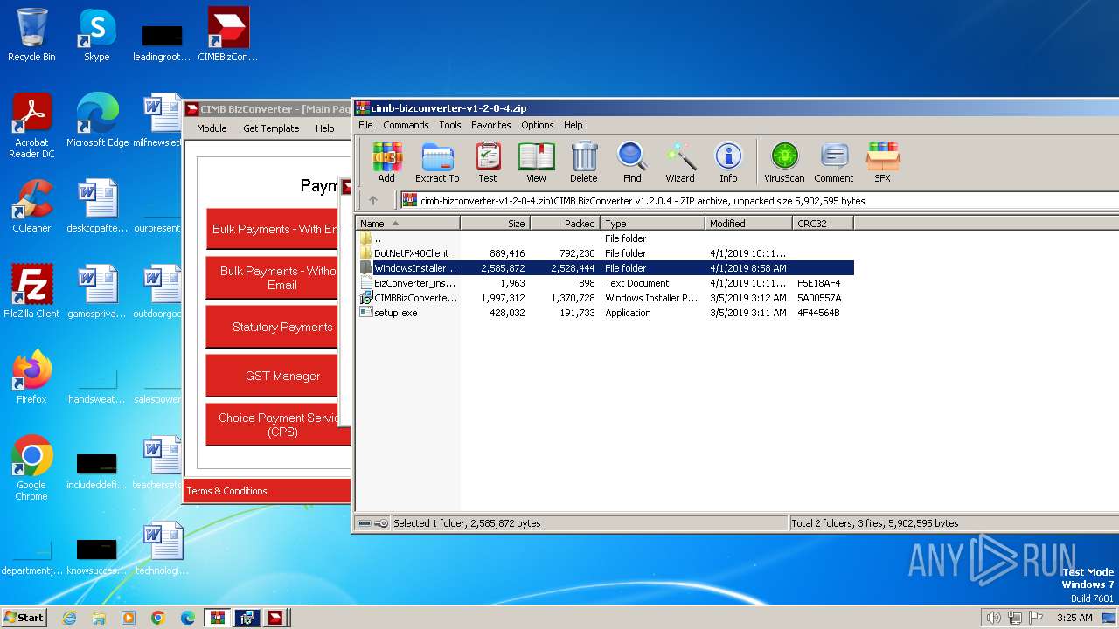Run VirusScan from the toolbar
The height and width of the screenshot is (629, 1119).
[x=784, y=162]
